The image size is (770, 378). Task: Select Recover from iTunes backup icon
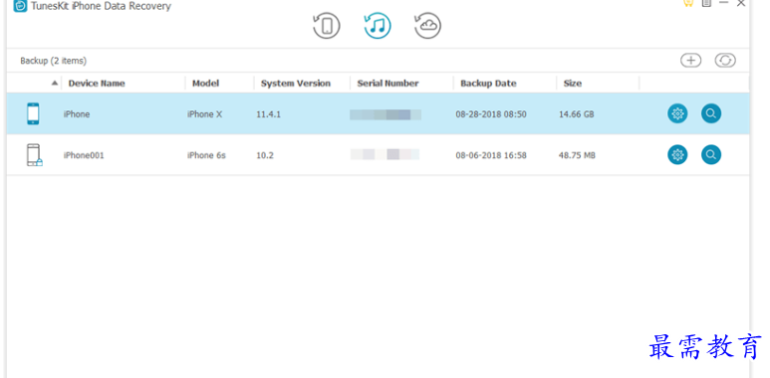pyautogui.click(x=378, y=26)
